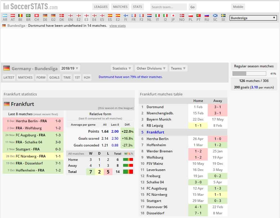Select the Switzerland CH flag

point(37,15)
